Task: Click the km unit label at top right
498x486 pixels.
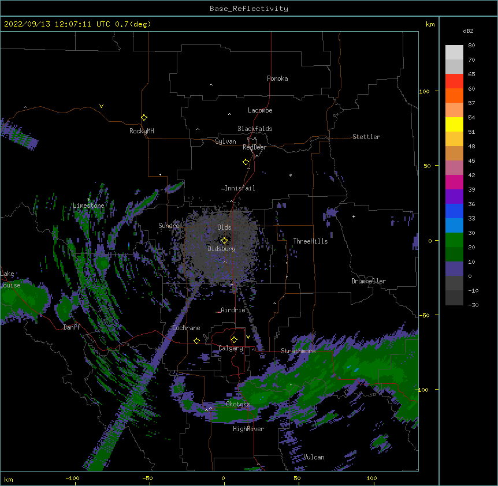Action: (x=430, y=24)
